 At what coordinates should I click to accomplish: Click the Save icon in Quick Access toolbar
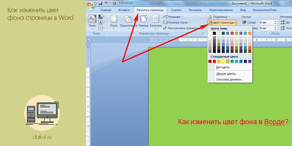[x=100, y=3]
